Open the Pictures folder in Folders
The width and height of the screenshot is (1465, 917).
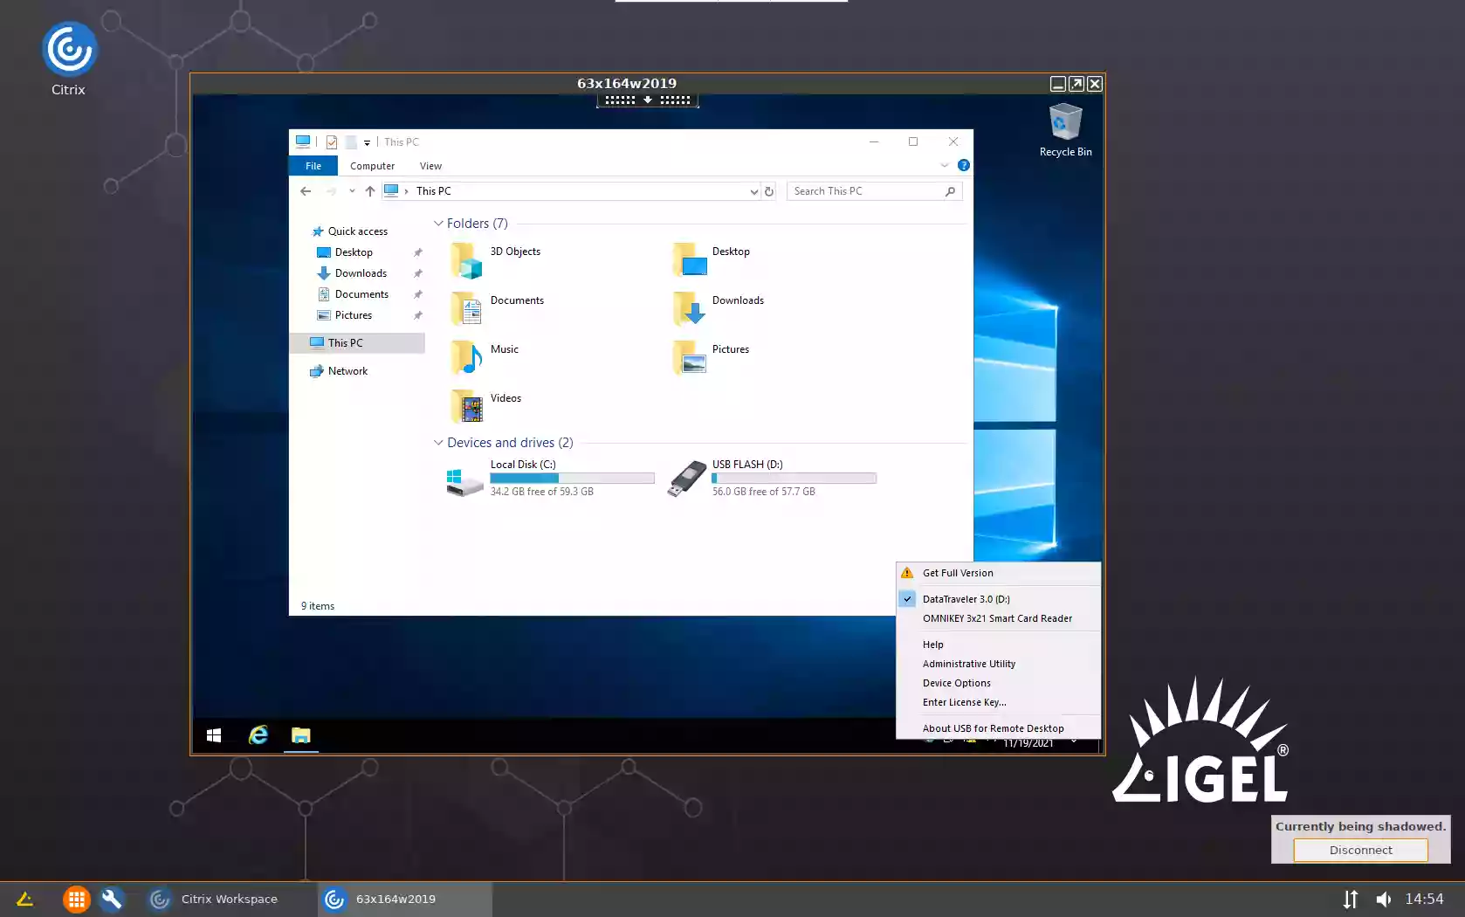712,359
